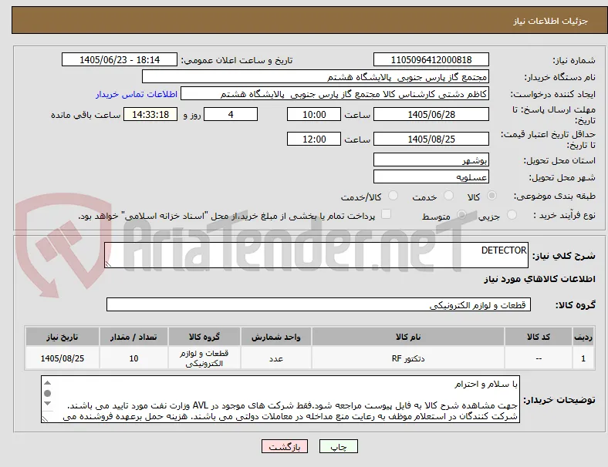
Task: Choose the جزیی purchase process option
Action: [x=512, y=214]
